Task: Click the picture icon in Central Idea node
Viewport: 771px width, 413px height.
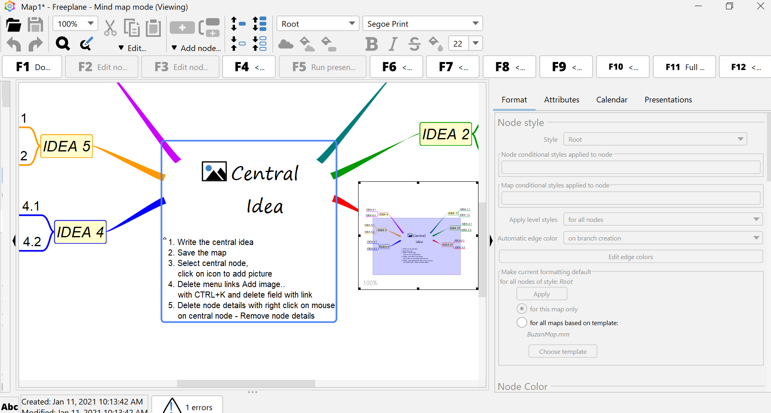Action: point(214,172)
